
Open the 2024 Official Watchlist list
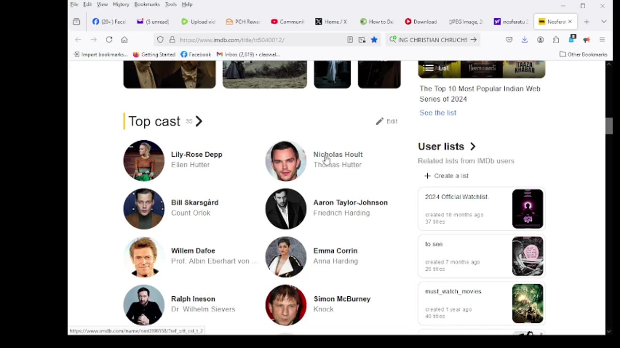tap(481, 209)
